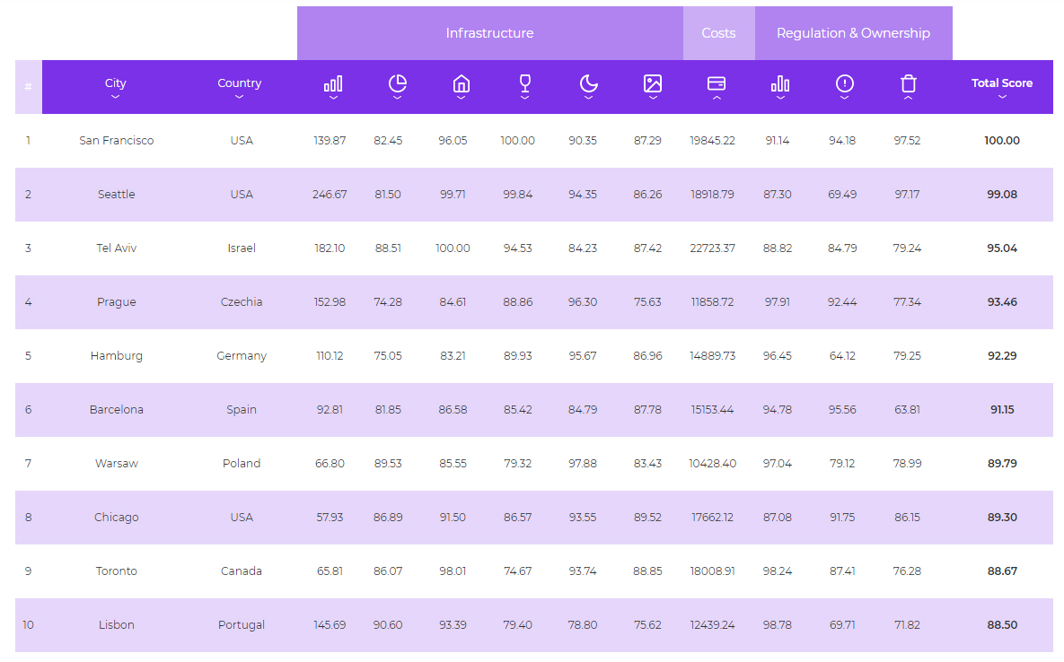The height and width of the screenshot is (662, 1064).
Task: Select Tel Aviv's total score 95.04
Action: click(1002, 248)
